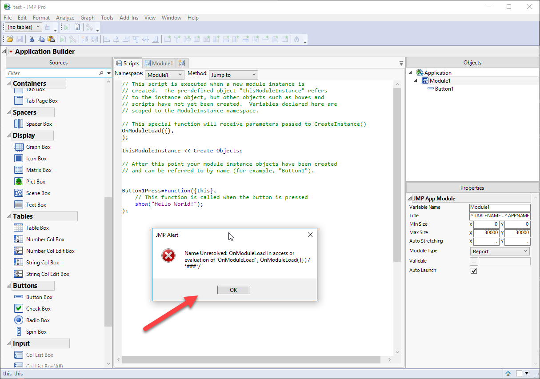Dismiss the JMP Alert by clicking OK
540x379 pixels.
click(233, 290)
